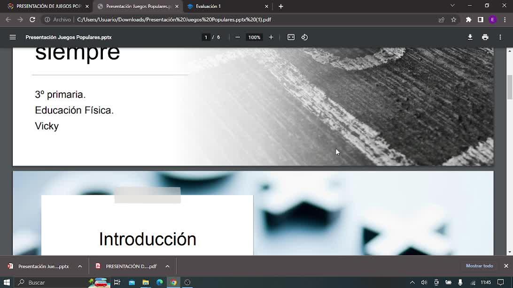513x288 pixels.
Task: View site information for Archivo
Action: [x=58, y=20]
